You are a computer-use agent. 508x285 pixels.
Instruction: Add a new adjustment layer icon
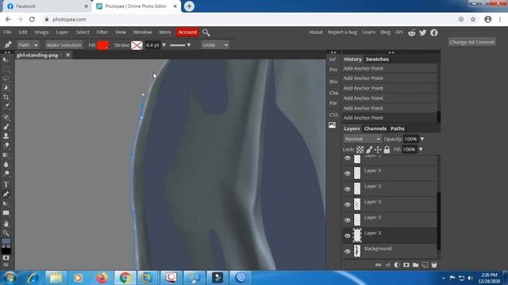tap(397, 265)
